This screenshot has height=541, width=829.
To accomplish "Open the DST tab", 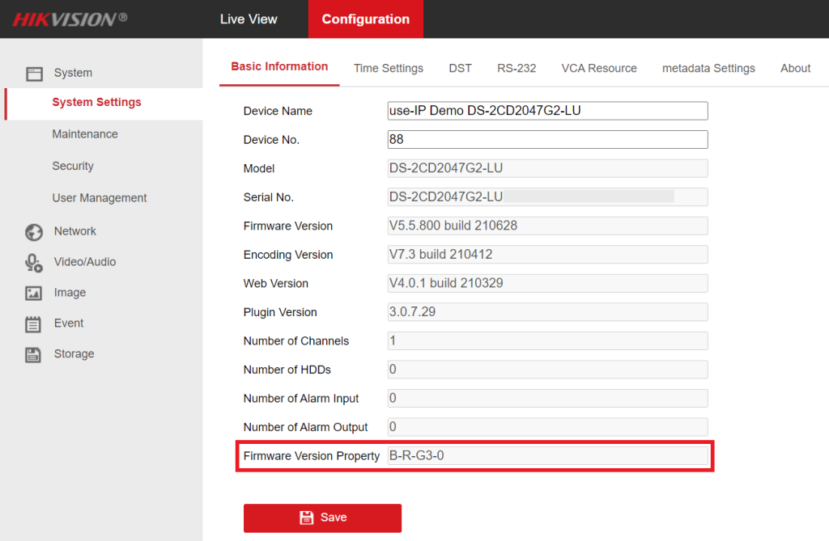I will [460, 69].
